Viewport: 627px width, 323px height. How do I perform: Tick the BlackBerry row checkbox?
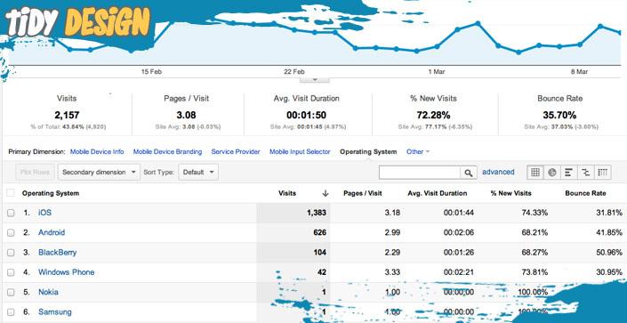11,253
